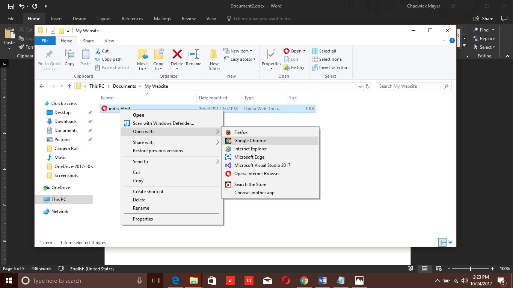Scan with Windows Defender menu entry
513x288 pixels.
coord(172,123)
